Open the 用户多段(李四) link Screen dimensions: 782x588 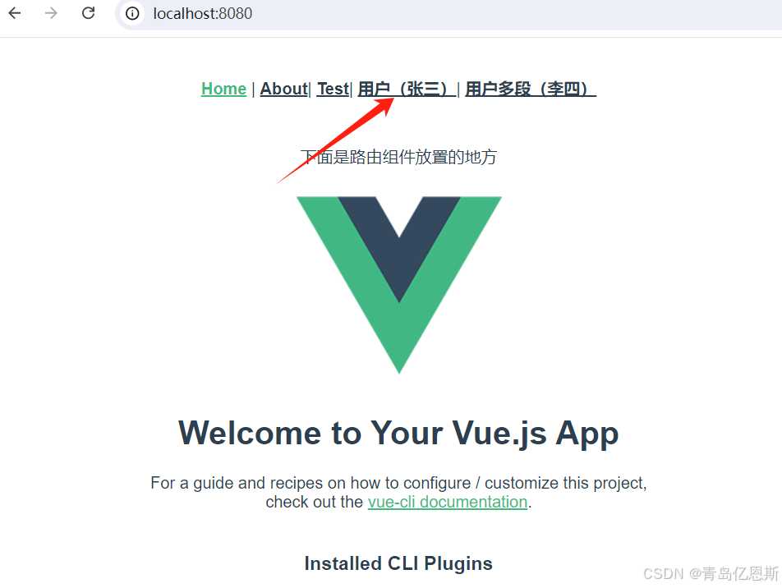click(530, 89)
